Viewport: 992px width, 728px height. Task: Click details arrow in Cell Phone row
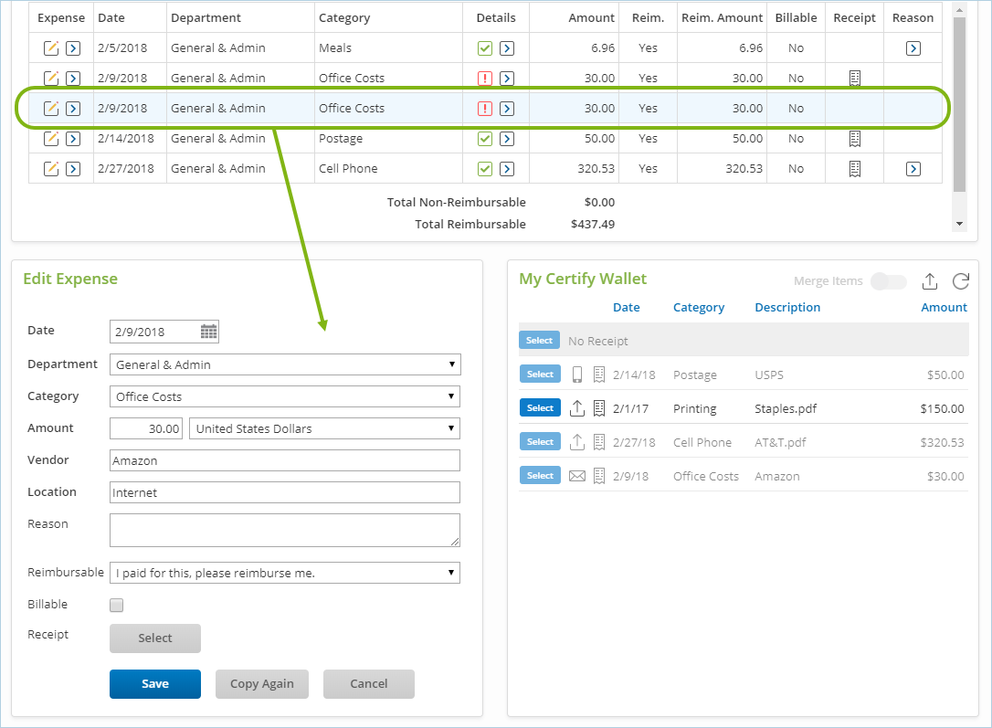pyautogui.click(x=507, y=169)
